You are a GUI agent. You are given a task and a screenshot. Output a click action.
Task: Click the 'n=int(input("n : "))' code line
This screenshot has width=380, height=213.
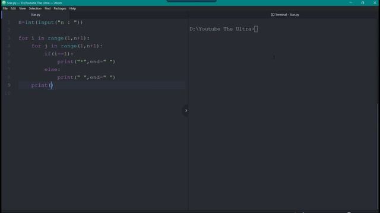[x=50, y=22]
